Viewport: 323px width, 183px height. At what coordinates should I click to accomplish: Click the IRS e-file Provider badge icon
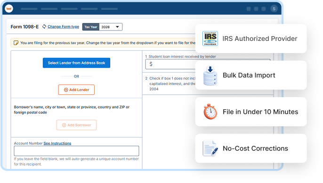point(210,38)
